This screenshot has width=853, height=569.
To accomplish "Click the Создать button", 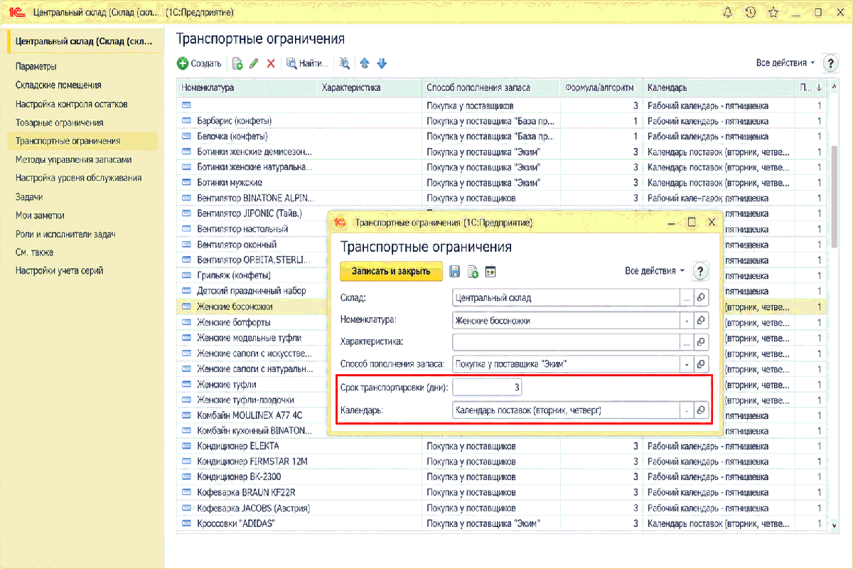I will [x=200, y=63].
